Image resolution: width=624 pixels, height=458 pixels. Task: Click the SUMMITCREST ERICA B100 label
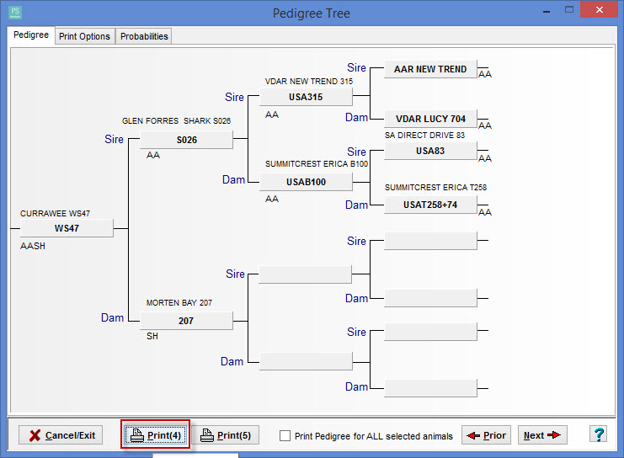(317, 163)
